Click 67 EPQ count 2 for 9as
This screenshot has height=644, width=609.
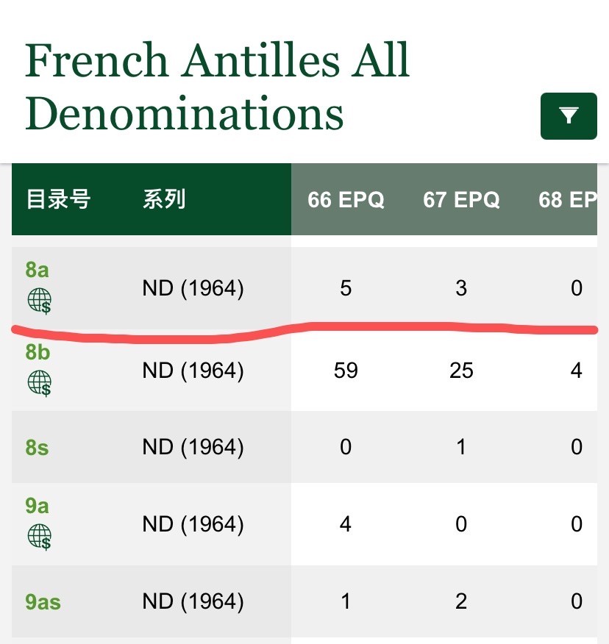coord(461,601)
